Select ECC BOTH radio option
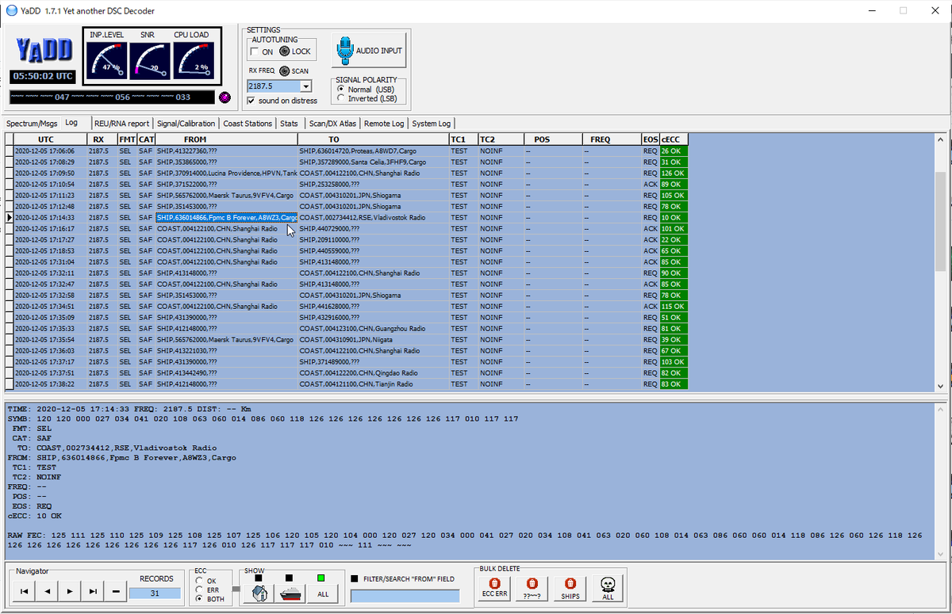 [x=199, y=600]
